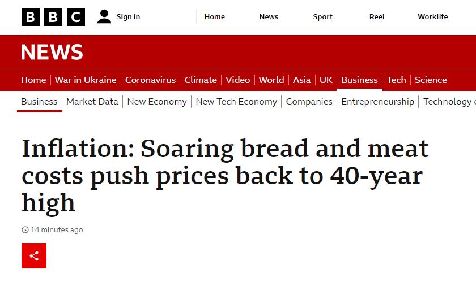Screen dimensions: 476x287
Task: Open Reel in top navigation
Action: (x=377, y=16)
